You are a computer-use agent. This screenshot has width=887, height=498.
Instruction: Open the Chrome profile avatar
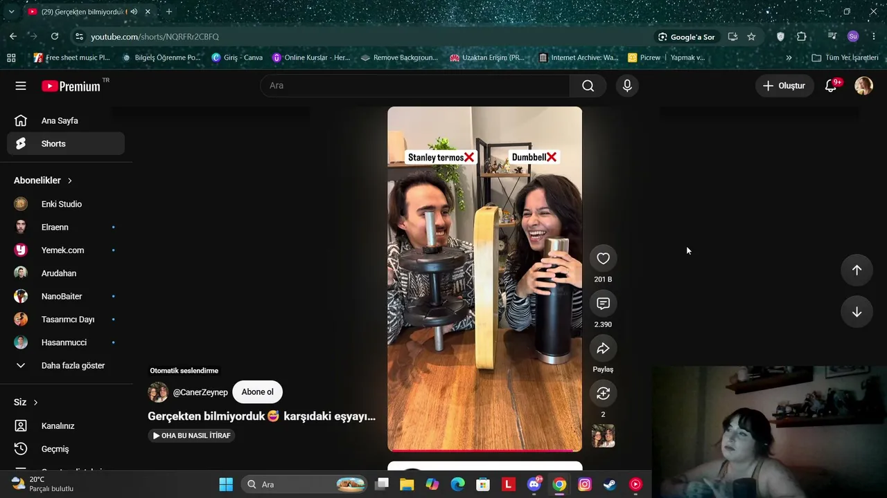pos(853,37)
